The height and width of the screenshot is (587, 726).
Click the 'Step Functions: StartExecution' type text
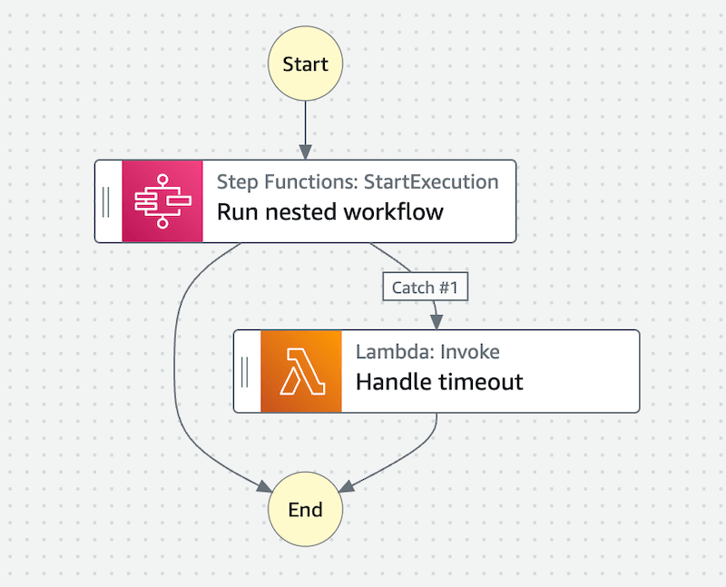357,181
